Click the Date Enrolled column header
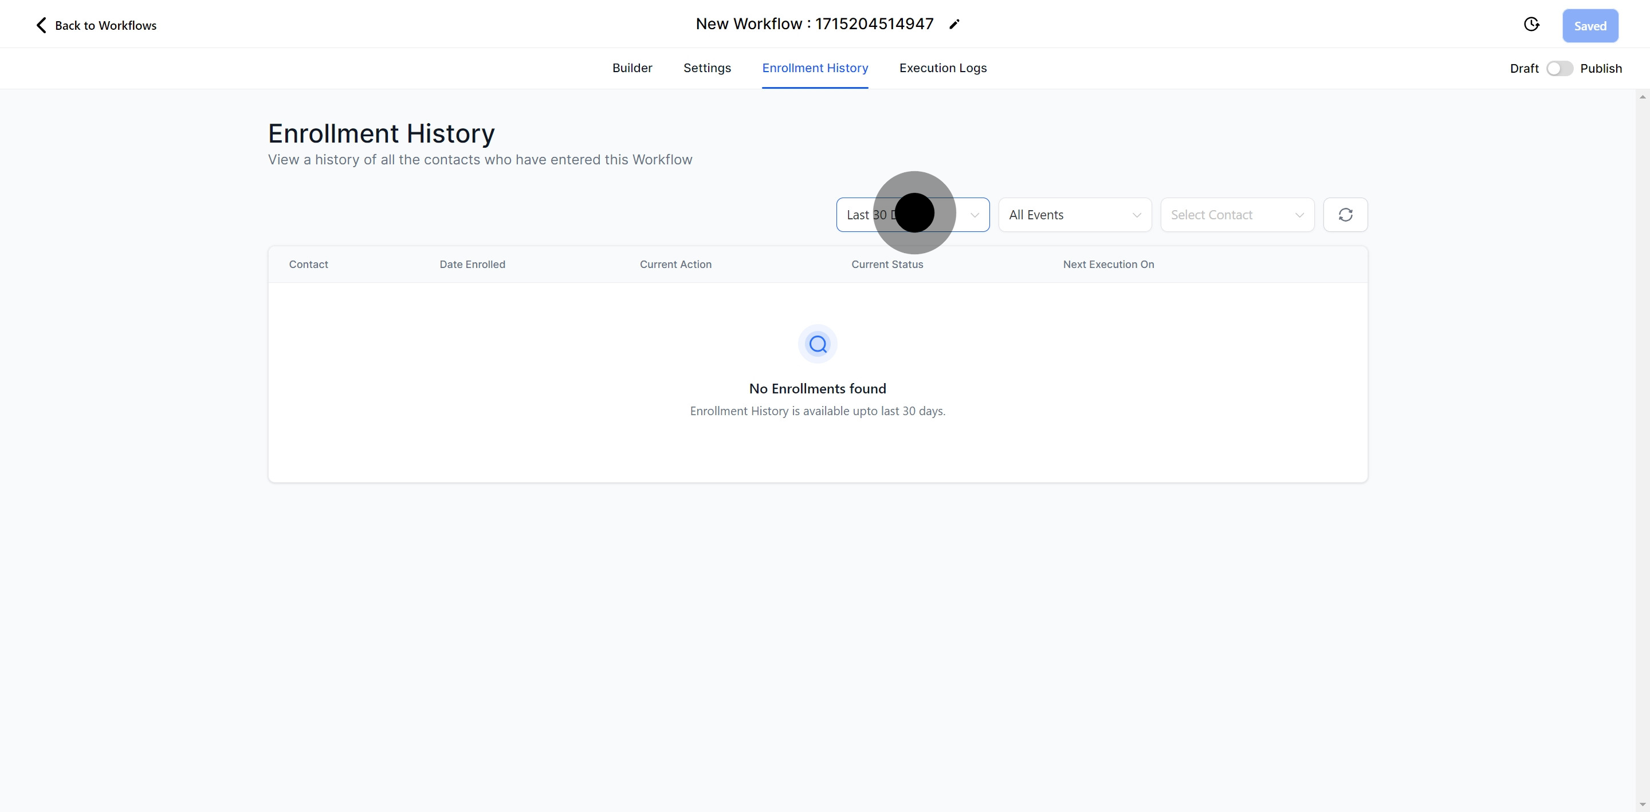The height and width of the screenshot is (812, 1650). click(472, 265)
